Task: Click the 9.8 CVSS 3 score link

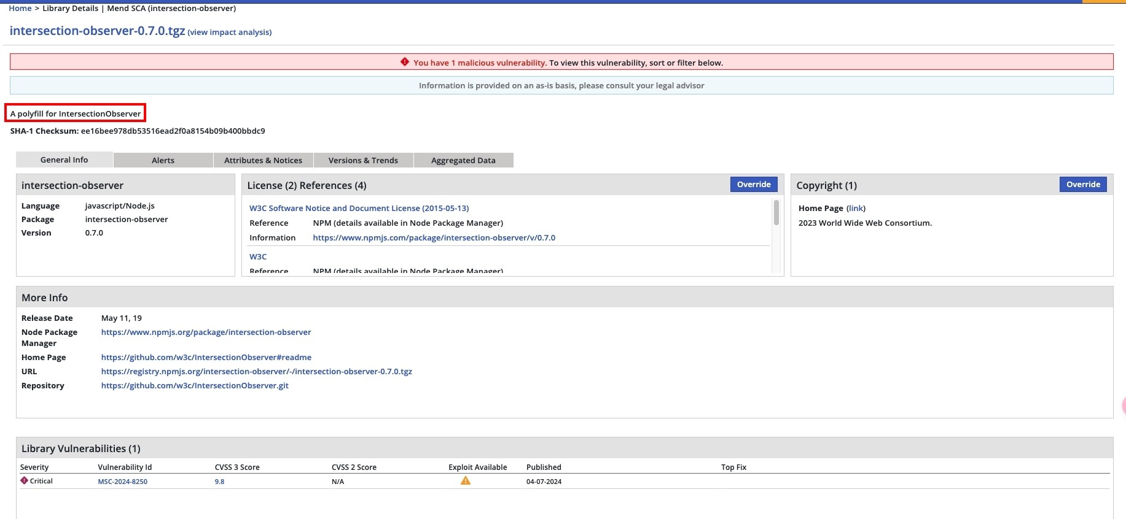Action: 219,482
